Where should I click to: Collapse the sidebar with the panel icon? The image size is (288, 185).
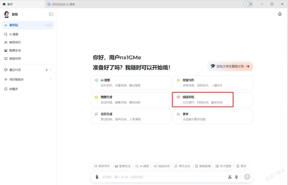click(x=51, y=14)
